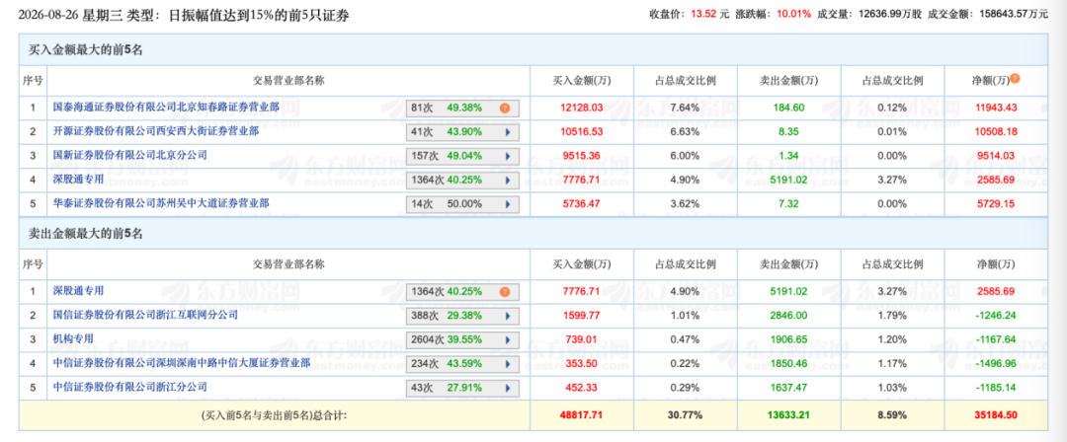Open 开源证券西安西大街证券营业部 link
This screenshot has height=442, width=1067.
pyautogui.click(x=156, y=130)
